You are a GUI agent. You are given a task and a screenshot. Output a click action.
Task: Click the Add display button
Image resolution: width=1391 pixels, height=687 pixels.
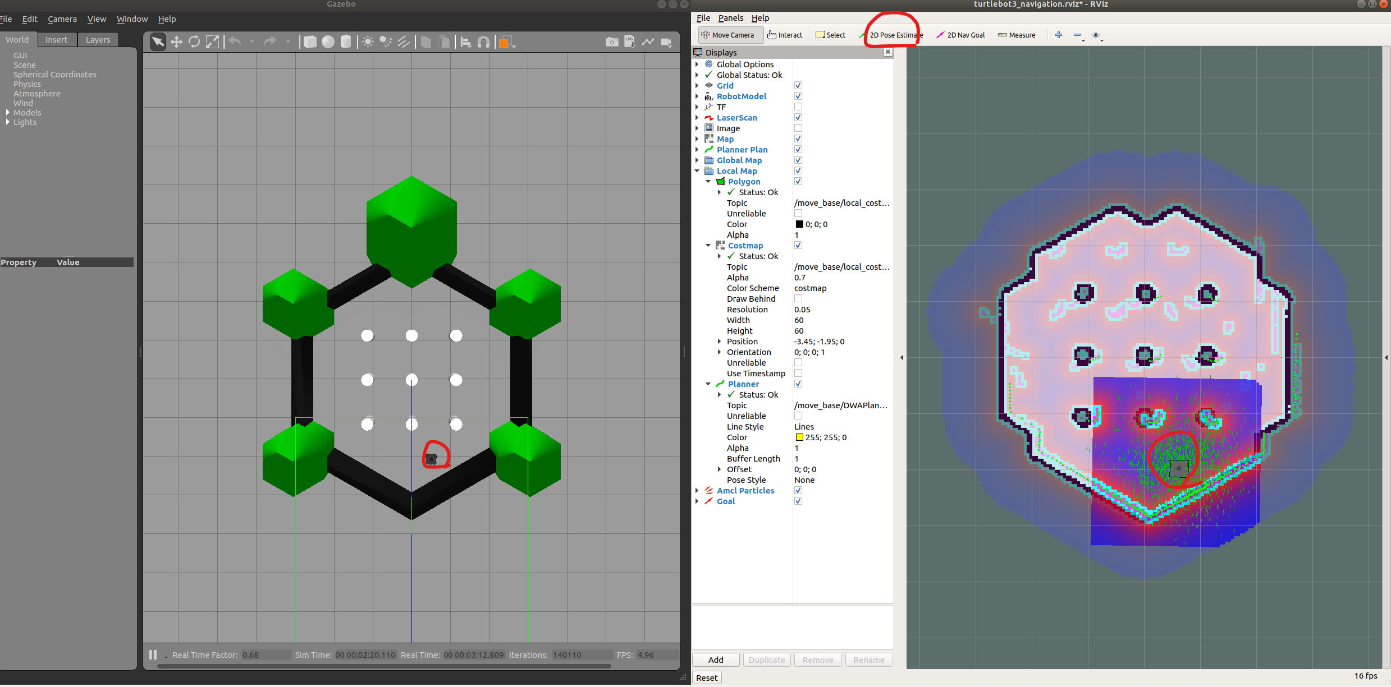click(716, 660)
